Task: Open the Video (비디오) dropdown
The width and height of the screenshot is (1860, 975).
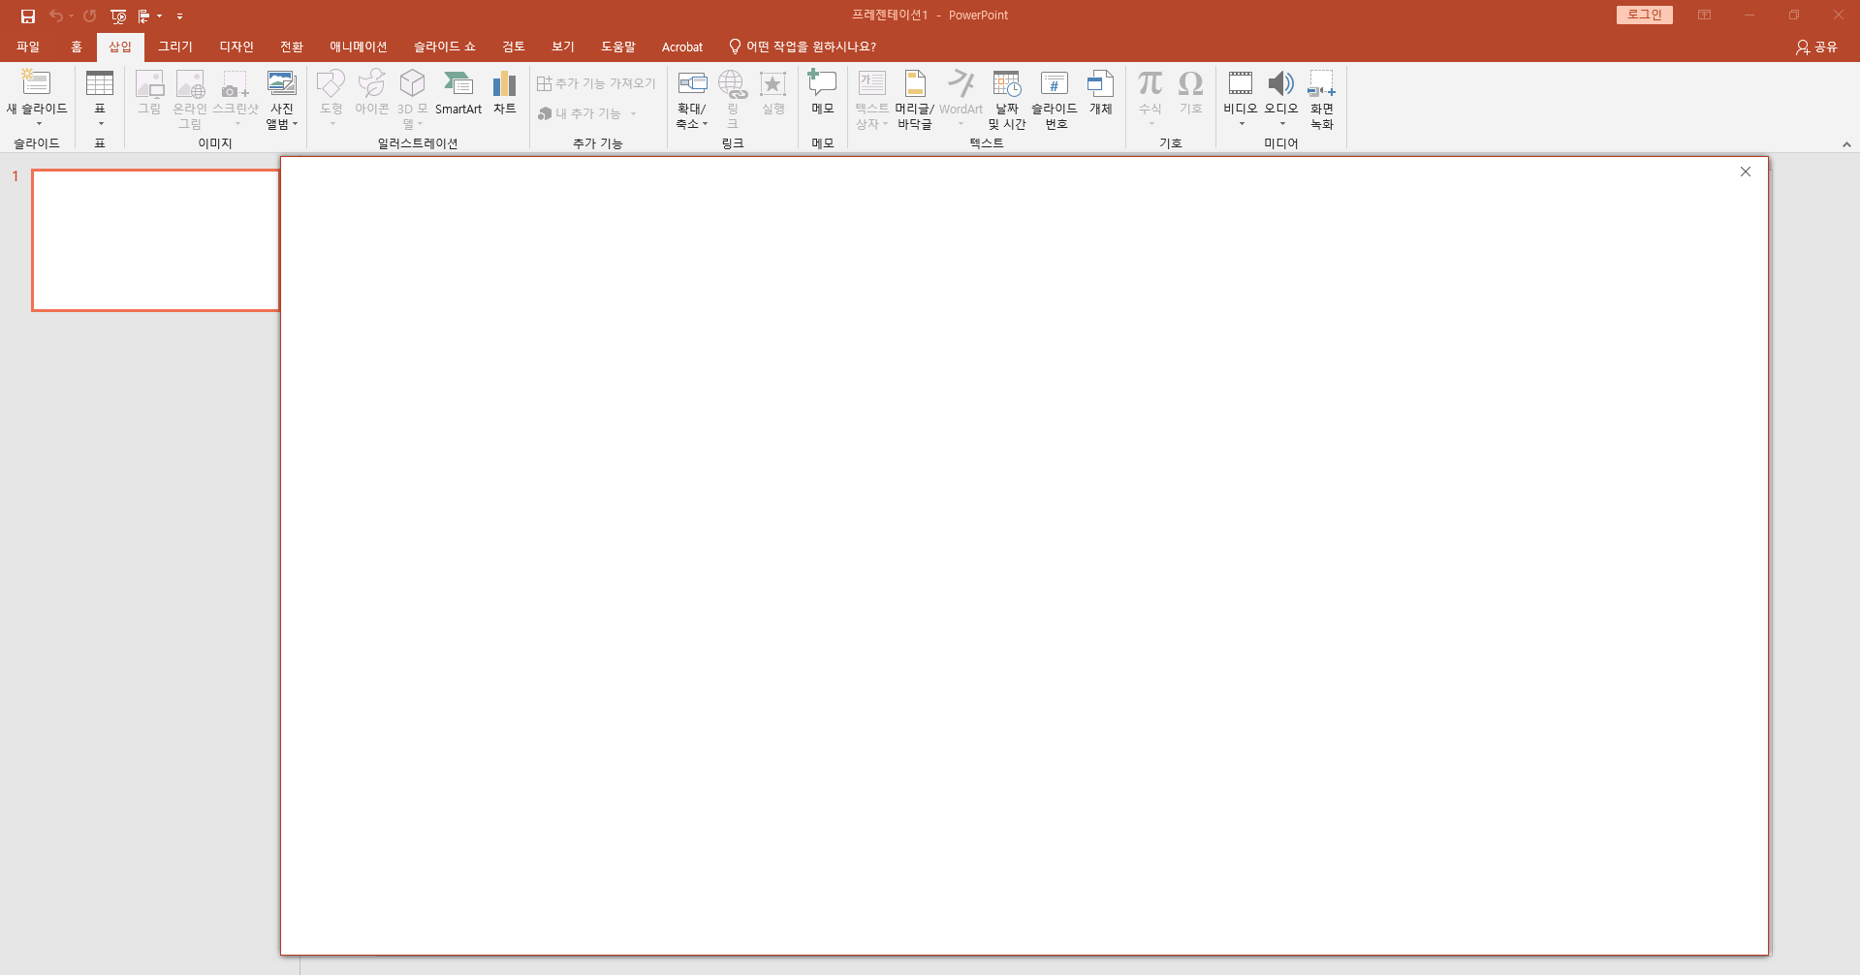Action: (x=1241, y=98)
